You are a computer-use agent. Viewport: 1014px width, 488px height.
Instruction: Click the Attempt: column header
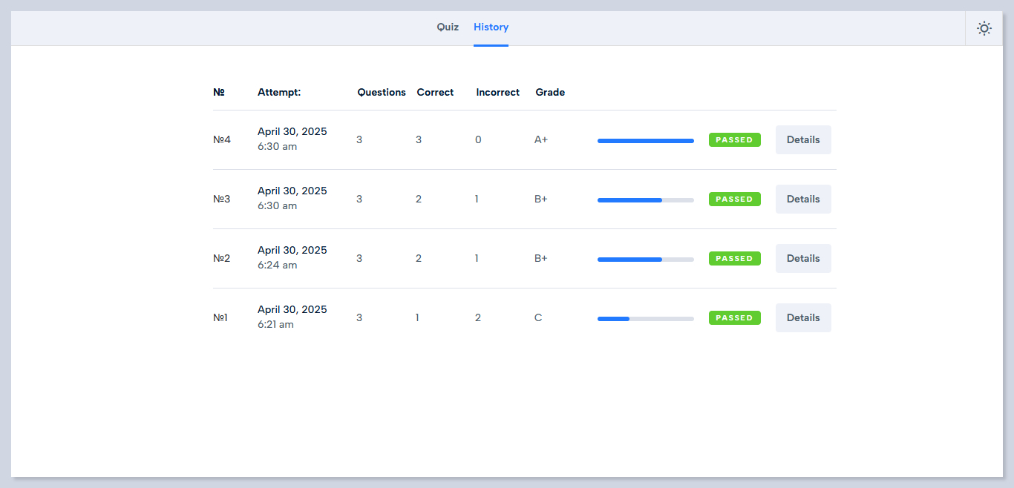tap(279, 93)
